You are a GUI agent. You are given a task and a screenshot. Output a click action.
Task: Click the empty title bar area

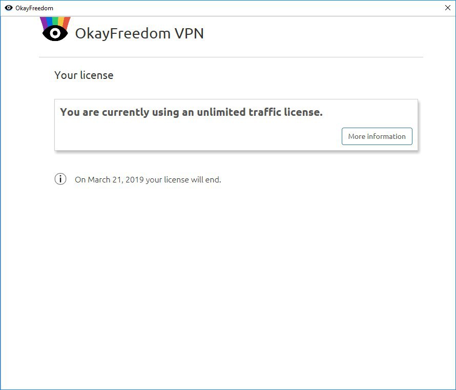tap(247, 8)
